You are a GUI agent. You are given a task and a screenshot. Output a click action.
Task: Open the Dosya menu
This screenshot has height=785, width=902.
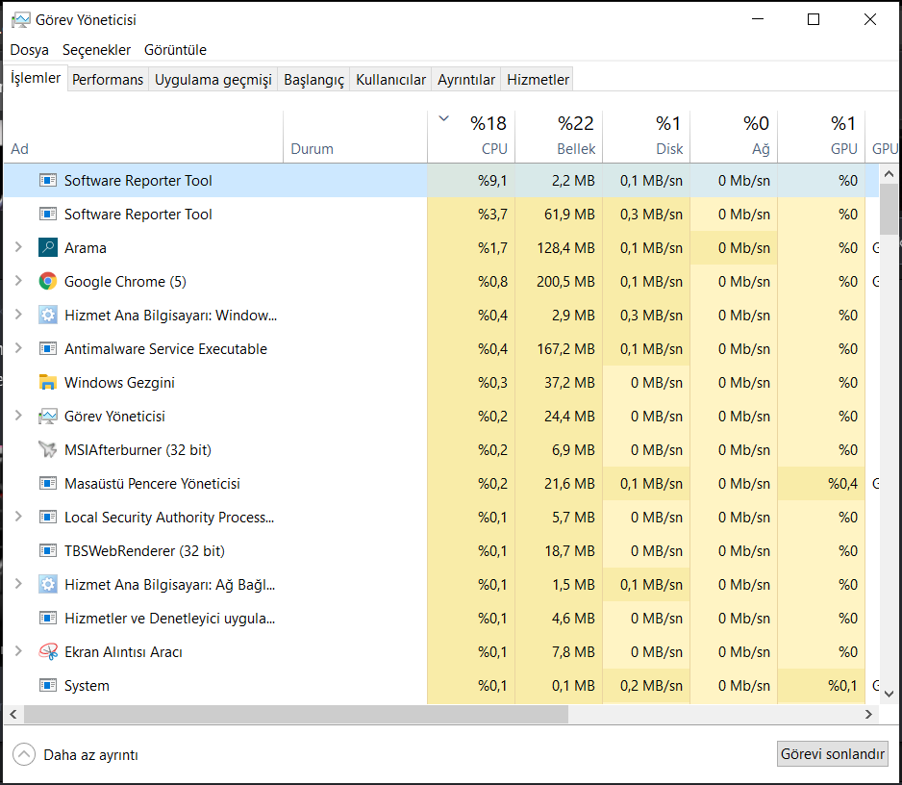[30, 50]
